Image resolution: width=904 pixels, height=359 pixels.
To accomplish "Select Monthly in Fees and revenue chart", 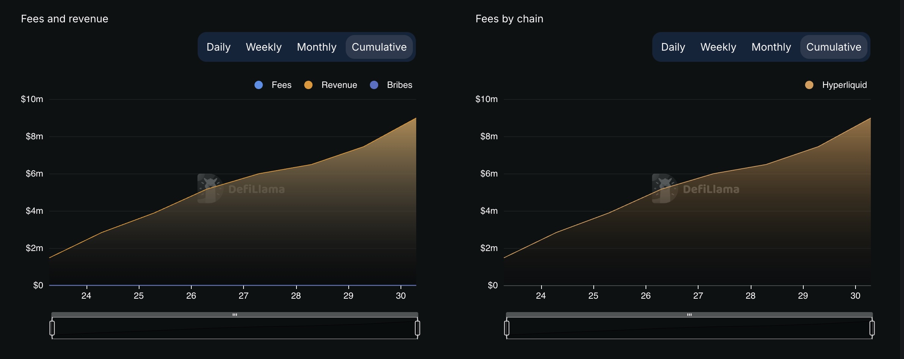I will (x=317, y=47).
